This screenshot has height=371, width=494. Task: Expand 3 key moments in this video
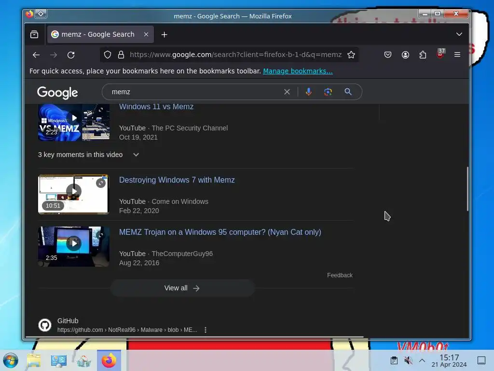(89, 155)
